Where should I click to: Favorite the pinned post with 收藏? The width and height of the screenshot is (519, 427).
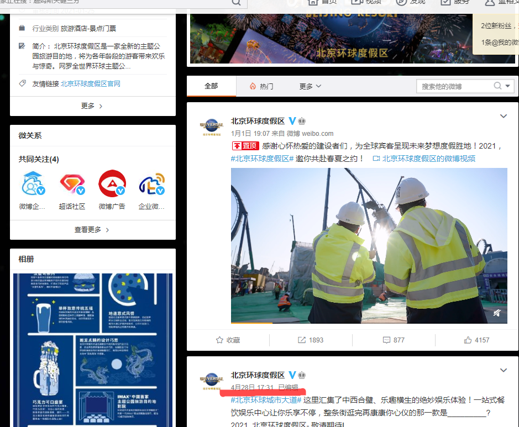point(228,340)
